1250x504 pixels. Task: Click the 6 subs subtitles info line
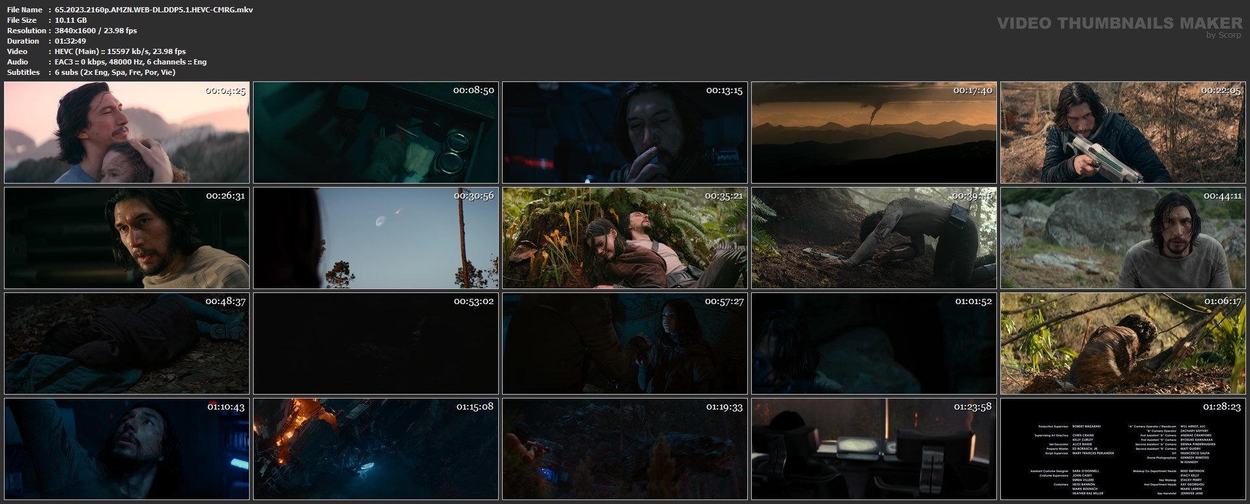115,72
